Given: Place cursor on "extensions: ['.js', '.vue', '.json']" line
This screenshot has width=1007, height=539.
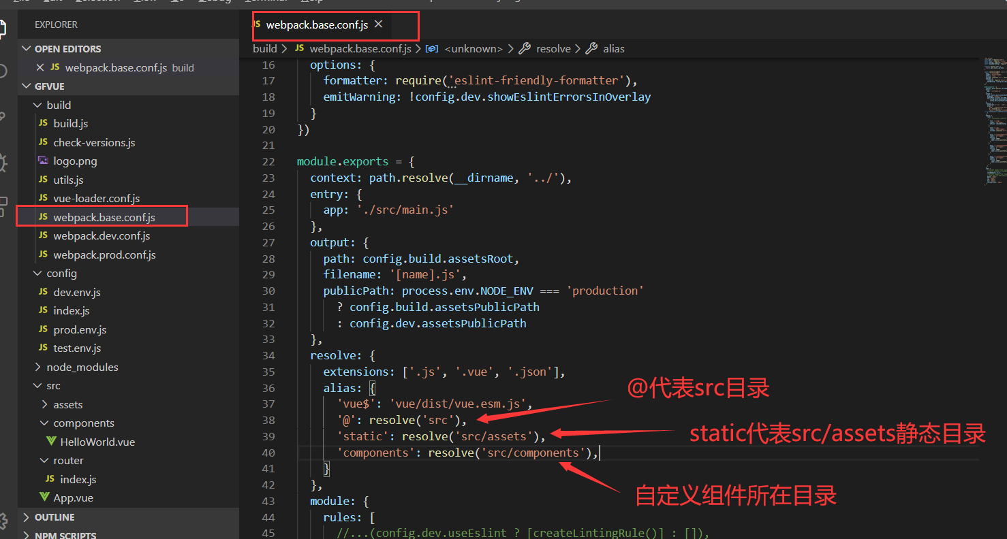Looking at the screenshot, I should pos(444,372).
